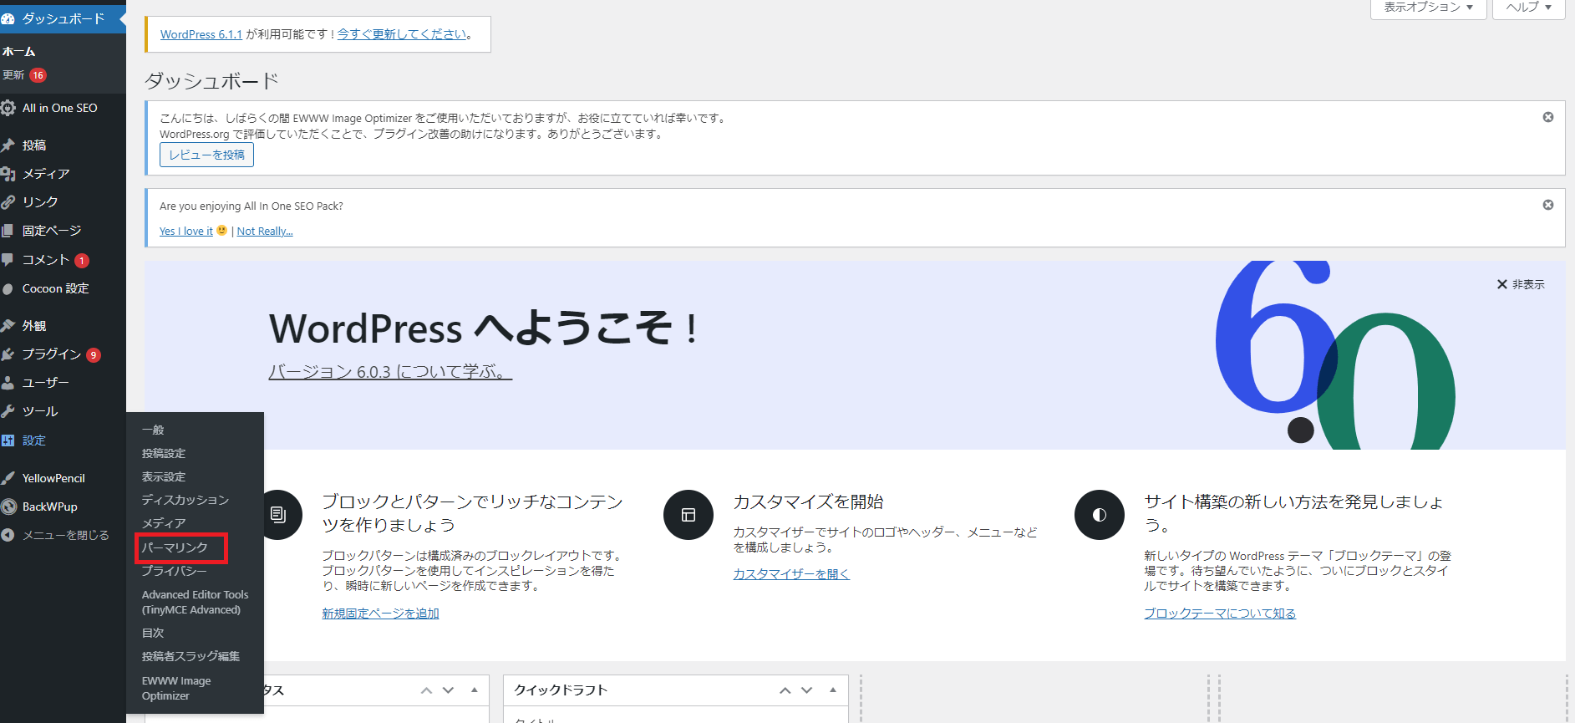Screen dimensions: 1575x723
Task: Click the BackWPup icon
Action: 8,507
